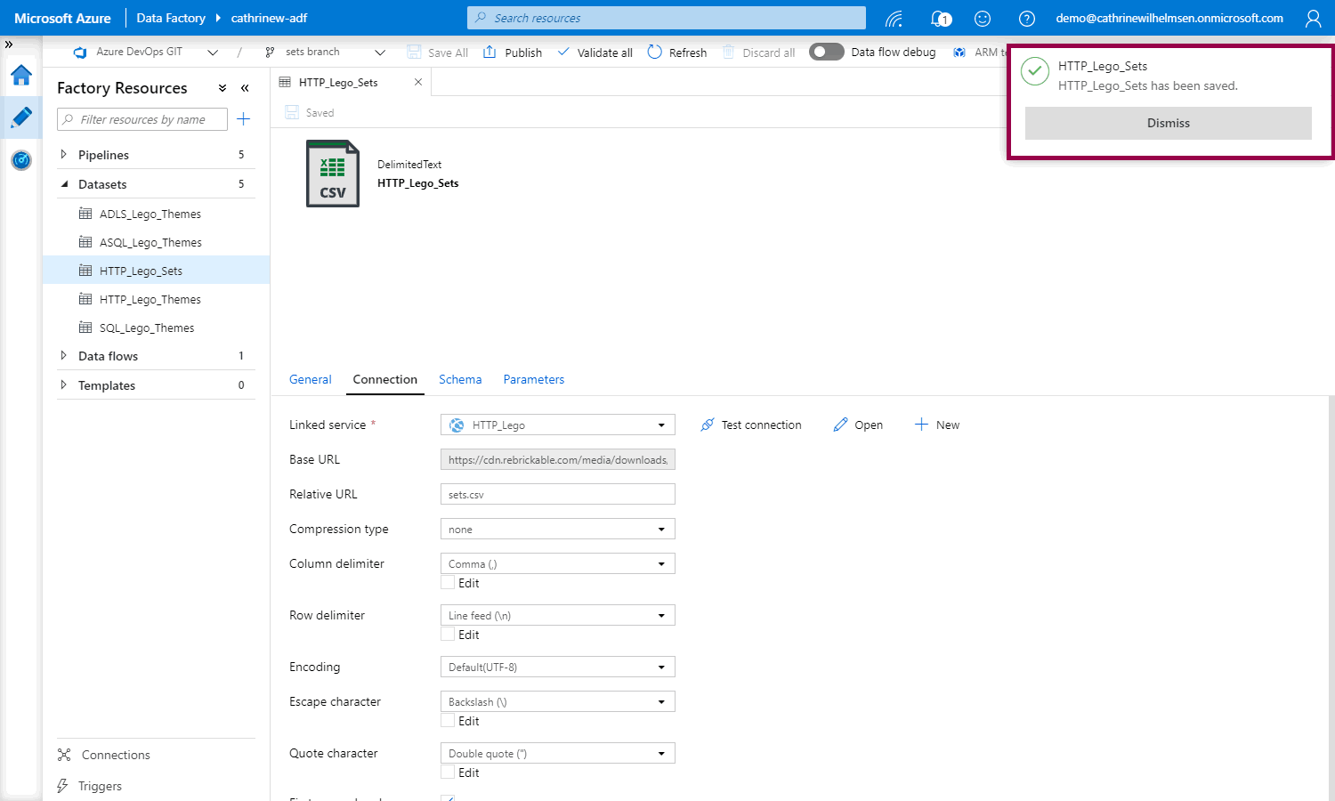Check Edit box under Column delimiter
Viewport: 1335px width, 801px height.
[x=449, y=583]
